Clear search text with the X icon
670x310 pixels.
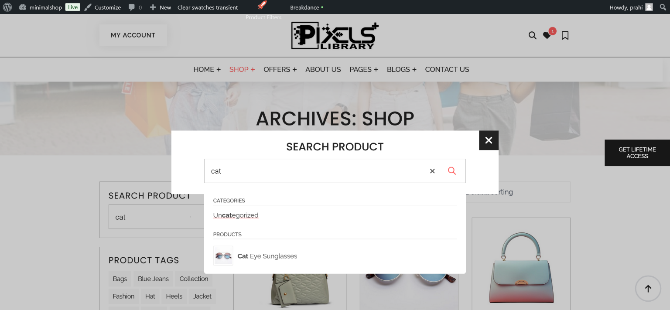click(x=432, y=171)
